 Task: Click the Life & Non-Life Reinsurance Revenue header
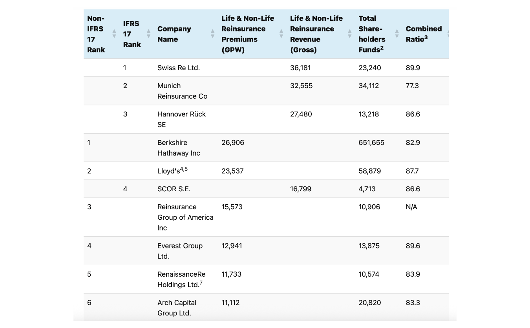(321, 34)
